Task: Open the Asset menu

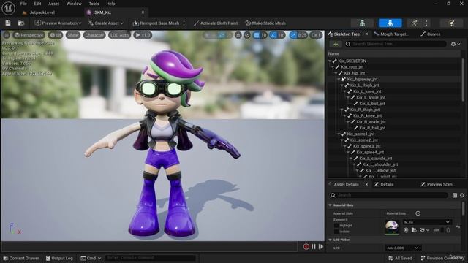Action: coord(53,4)
